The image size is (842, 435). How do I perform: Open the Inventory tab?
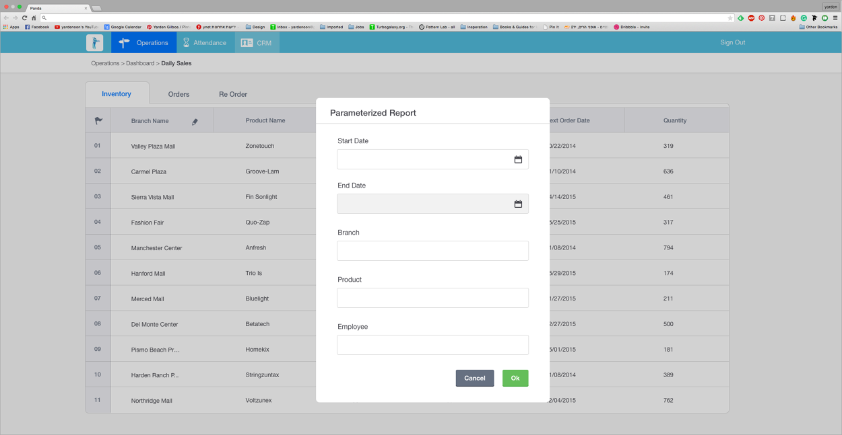click(117, 94)
